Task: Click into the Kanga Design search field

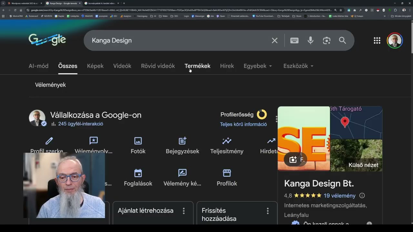Action: tap(177, 40)
